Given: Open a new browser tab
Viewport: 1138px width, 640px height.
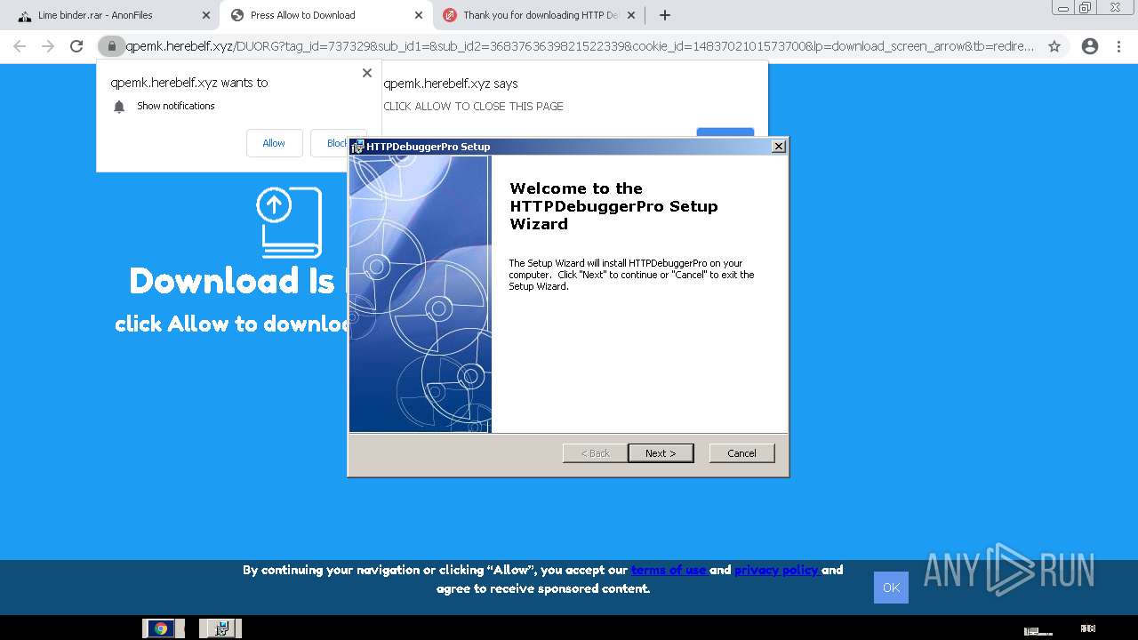Looking at the screenshot, I should (x=664, y=15).
